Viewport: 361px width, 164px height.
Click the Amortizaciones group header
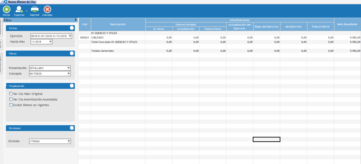pos(240,20)
